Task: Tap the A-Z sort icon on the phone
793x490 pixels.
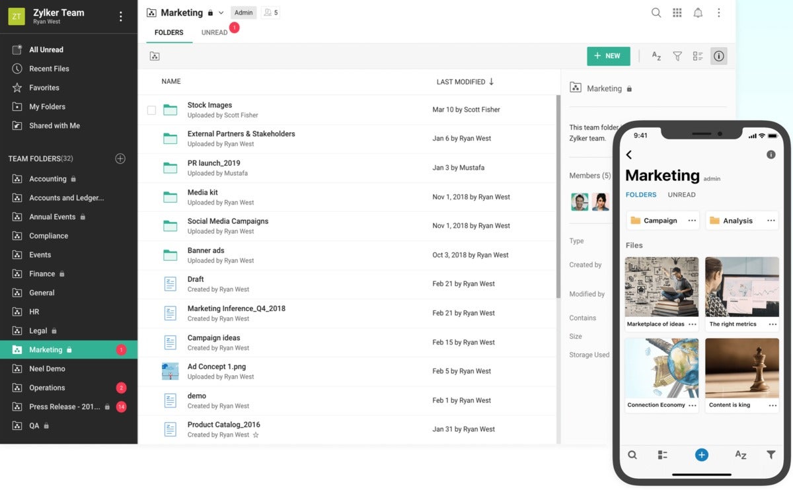Action: tap(741, 455)
